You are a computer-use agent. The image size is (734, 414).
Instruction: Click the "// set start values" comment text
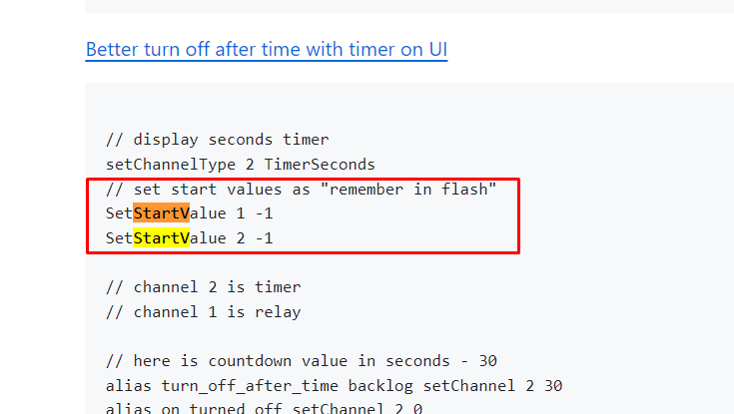[194, 189]
